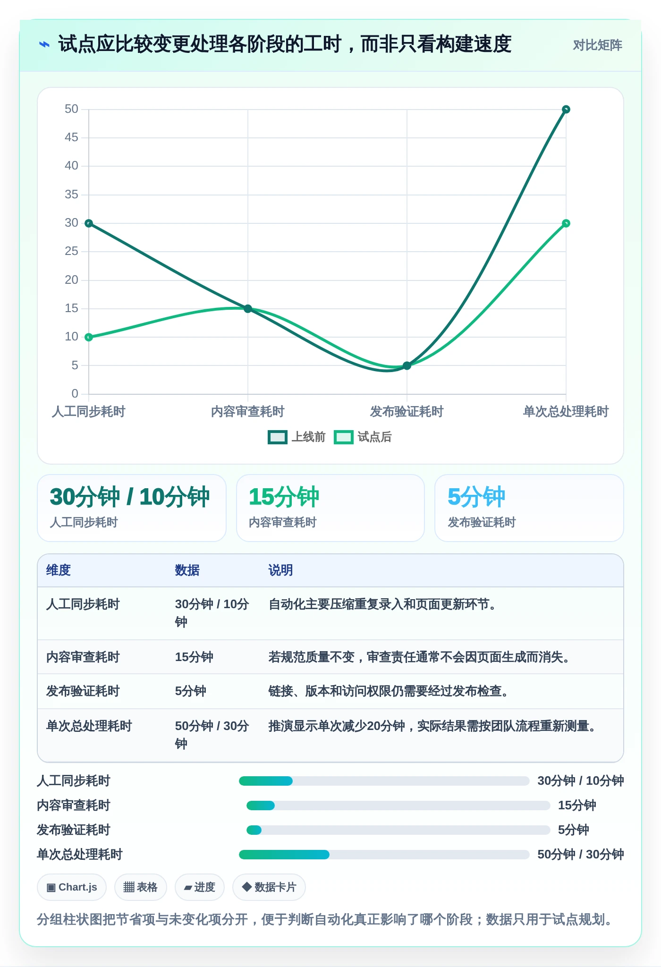Click the 内容审查耗时 x-axis label
This screenshot has height=967, width=661.
pos(248,412)
